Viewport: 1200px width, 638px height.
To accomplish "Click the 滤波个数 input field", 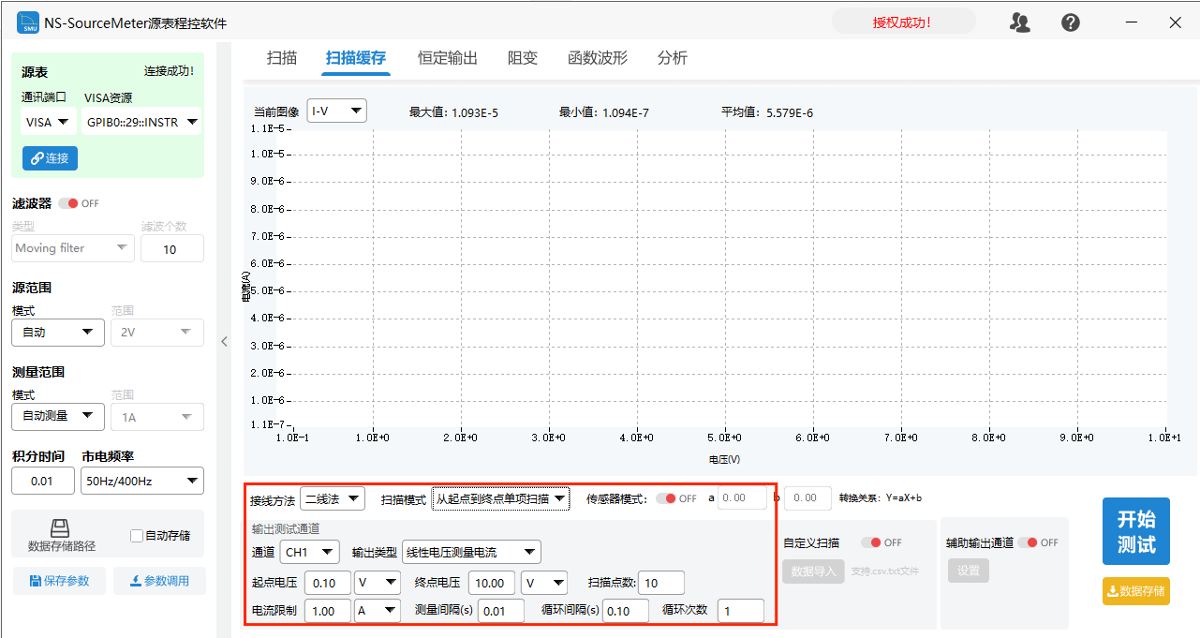I will click(x=172, y=249).
